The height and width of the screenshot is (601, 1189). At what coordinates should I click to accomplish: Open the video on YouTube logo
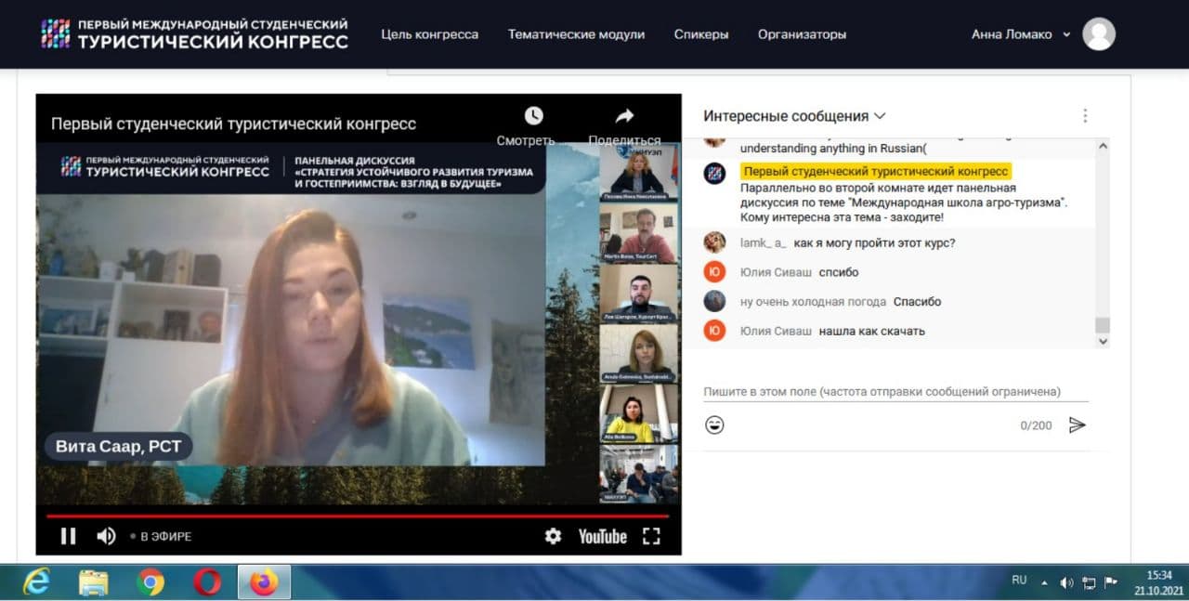603,536
